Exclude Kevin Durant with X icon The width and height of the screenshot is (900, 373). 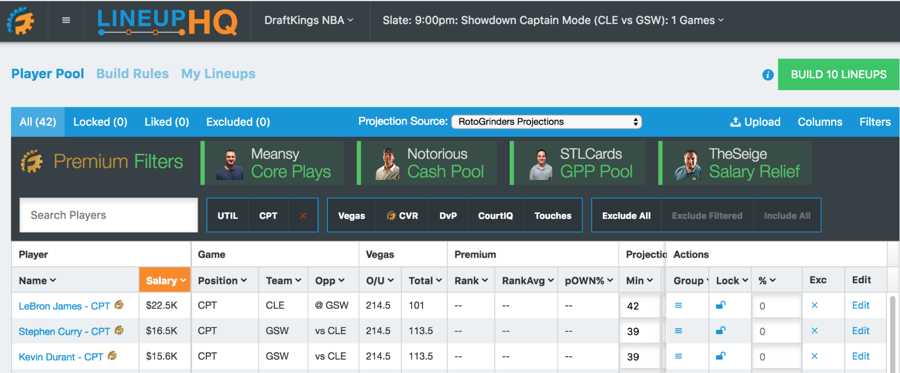click(815, 356)
